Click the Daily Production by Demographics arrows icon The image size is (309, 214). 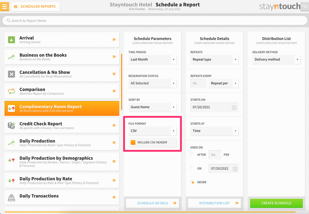pyautogui.click(x=11, y=160)
